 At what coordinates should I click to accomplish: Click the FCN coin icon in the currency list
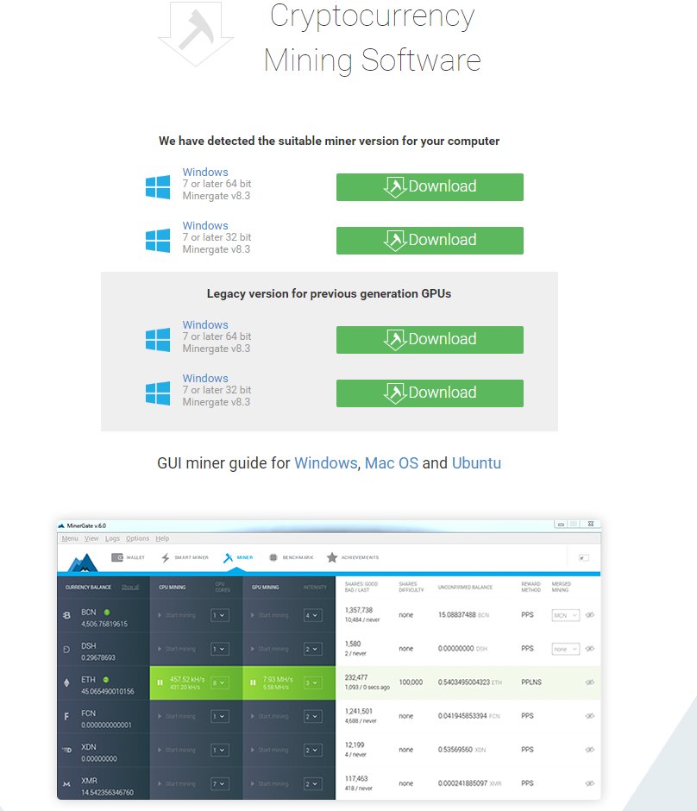coord(66,716)
